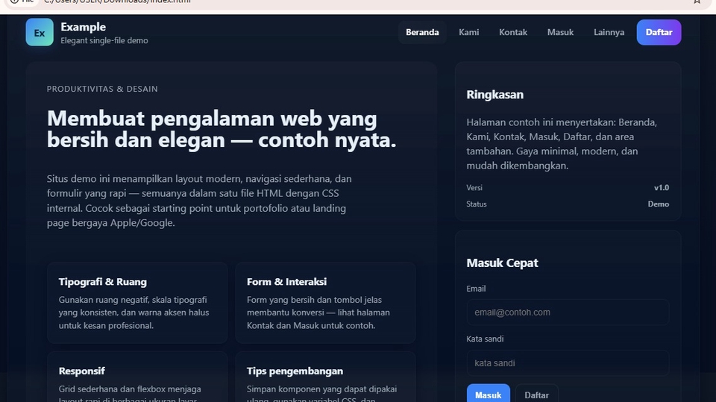Select the Form & Interaksi card heading
Image resolution: width=716 pixels, height=402 pixels.
tap(286, 282)
